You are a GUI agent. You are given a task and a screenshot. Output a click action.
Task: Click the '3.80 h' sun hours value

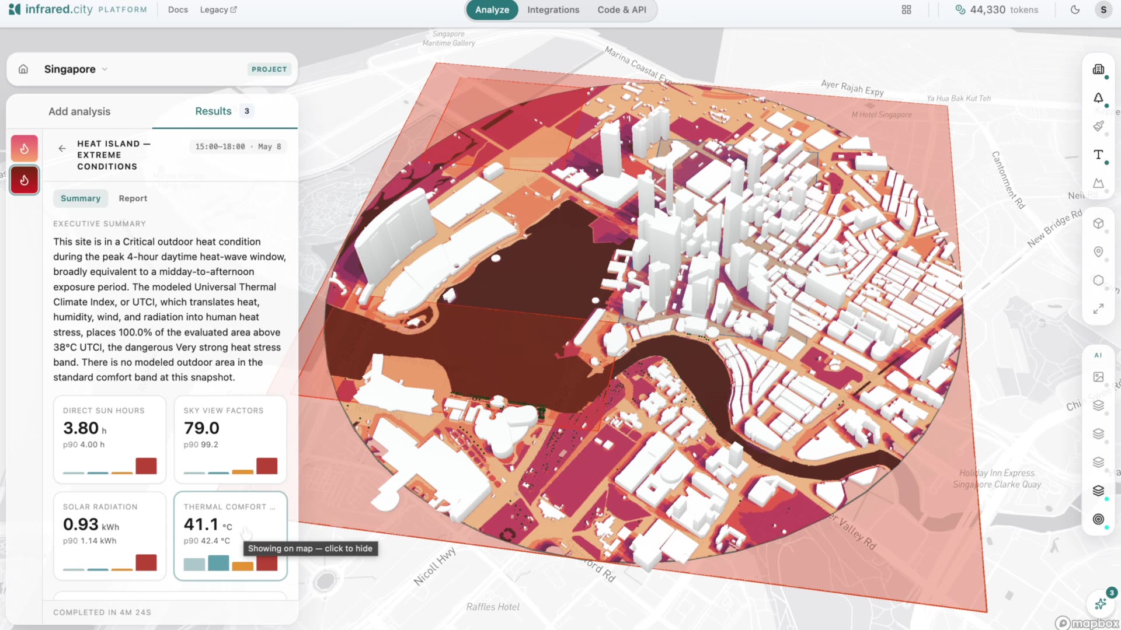click(85, 428)
